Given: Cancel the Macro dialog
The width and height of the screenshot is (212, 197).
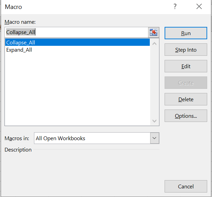Looking at the screenshot, I should point(186,186).
